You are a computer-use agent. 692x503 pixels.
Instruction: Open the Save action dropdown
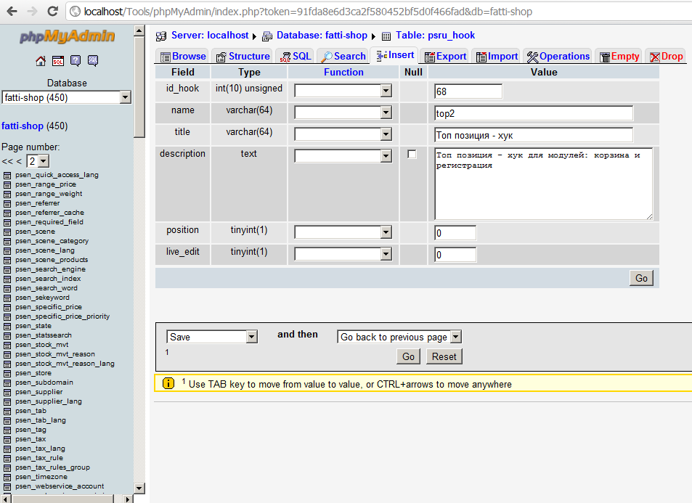coord(251,337)
